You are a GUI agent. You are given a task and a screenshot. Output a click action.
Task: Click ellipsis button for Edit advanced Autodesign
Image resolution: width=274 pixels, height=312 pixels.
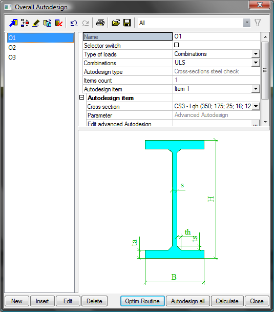(x=256, y=124)
